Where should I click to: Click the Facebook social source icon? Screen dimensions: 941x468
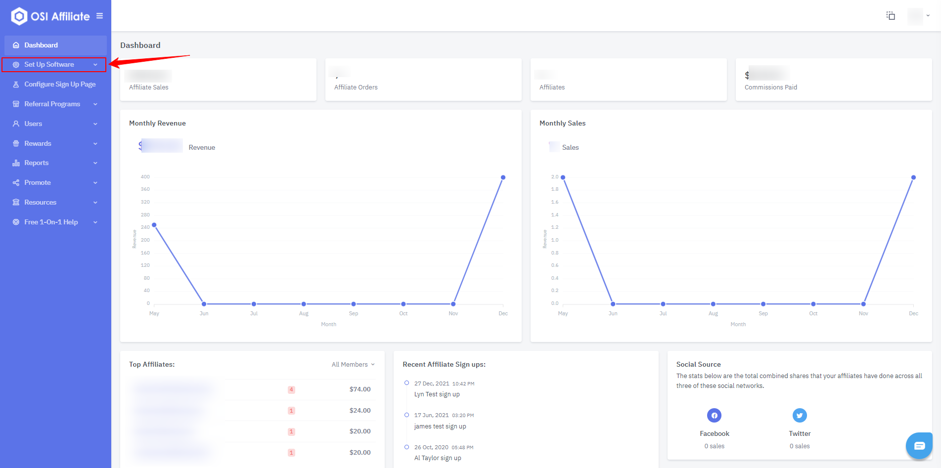tap(714, 416)
